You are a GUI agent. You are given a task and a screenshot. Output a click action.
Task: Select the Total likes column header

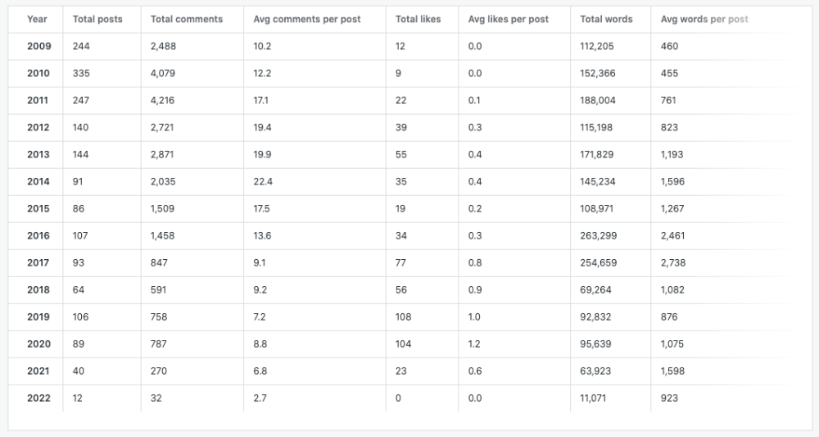pos(418,19)
